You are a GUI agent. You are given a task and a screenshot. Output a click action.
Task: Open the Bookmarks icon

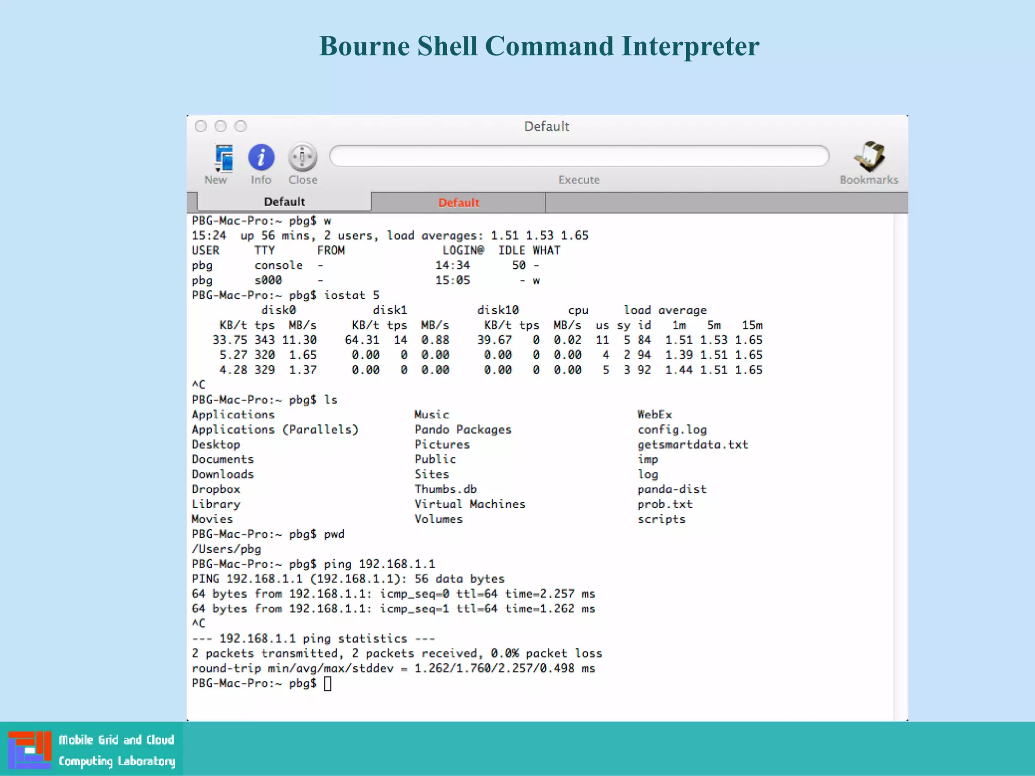coord(869,157)
